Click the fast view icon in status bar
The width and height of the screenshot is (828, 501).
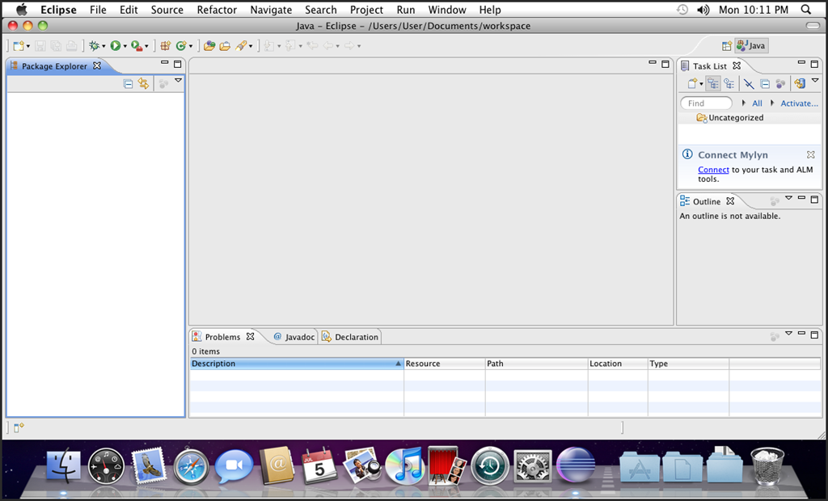(19, 427)
